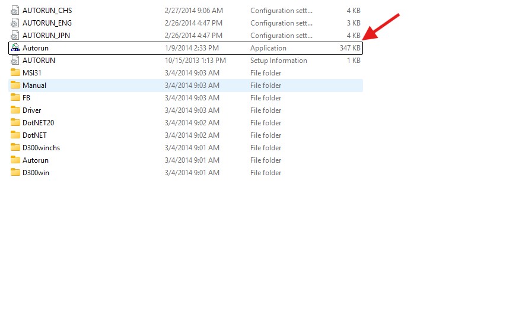Click the date 1/9/2014 2:33 PM
The height and width of the screenshot is (310, 516).
click(192, 48)
